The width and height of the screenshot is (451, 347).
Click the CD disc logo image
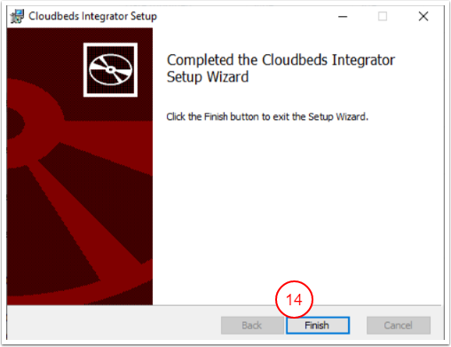coord(110,70)
